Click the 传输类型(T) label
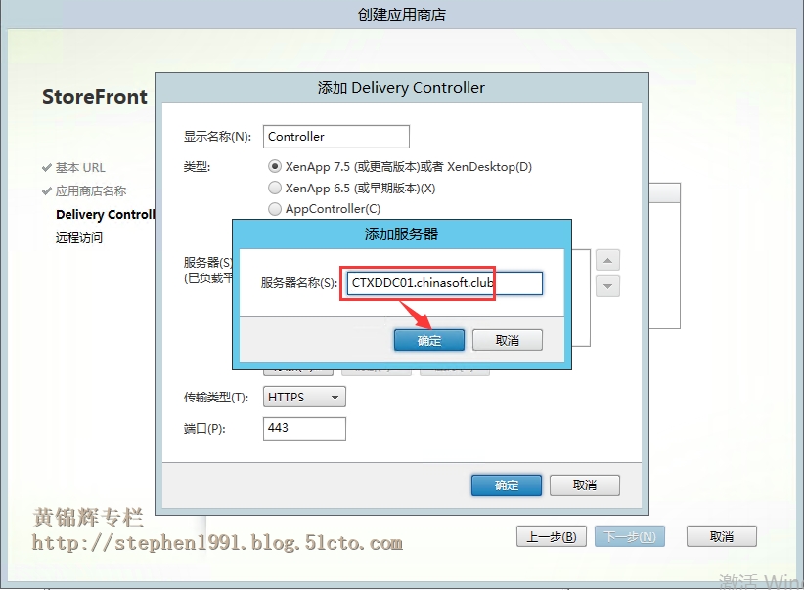The width and height of the screenshot is (804, 590). [x=216, y=397]
